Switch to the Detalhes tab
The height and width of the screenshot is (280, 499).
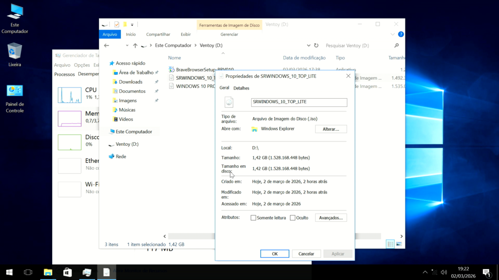tap(241, 88)
